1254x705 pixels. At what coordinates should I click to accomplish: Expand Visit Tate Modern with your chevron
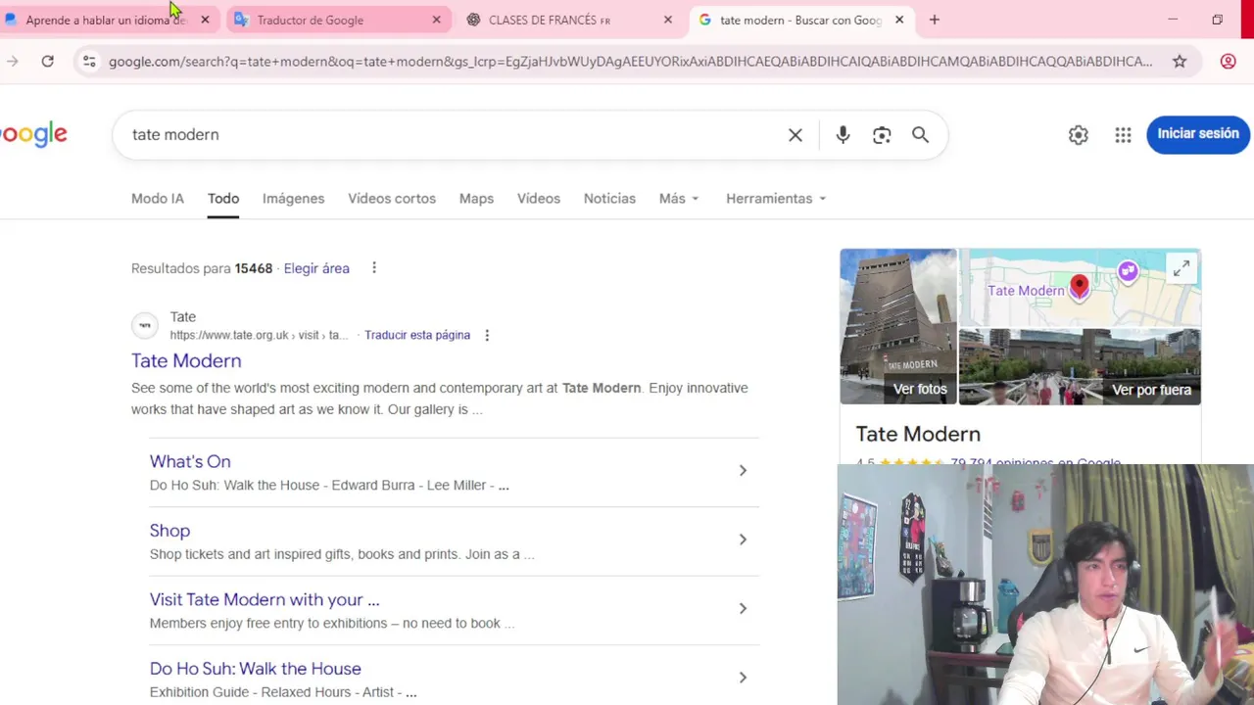tap(743, 608)
